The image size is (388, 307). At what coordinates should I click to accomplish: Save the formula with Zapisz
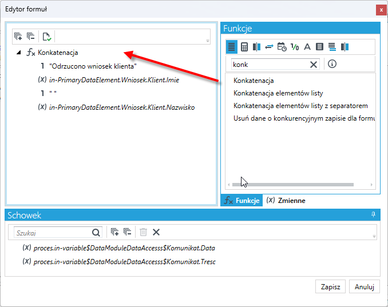tap(330, 287)
